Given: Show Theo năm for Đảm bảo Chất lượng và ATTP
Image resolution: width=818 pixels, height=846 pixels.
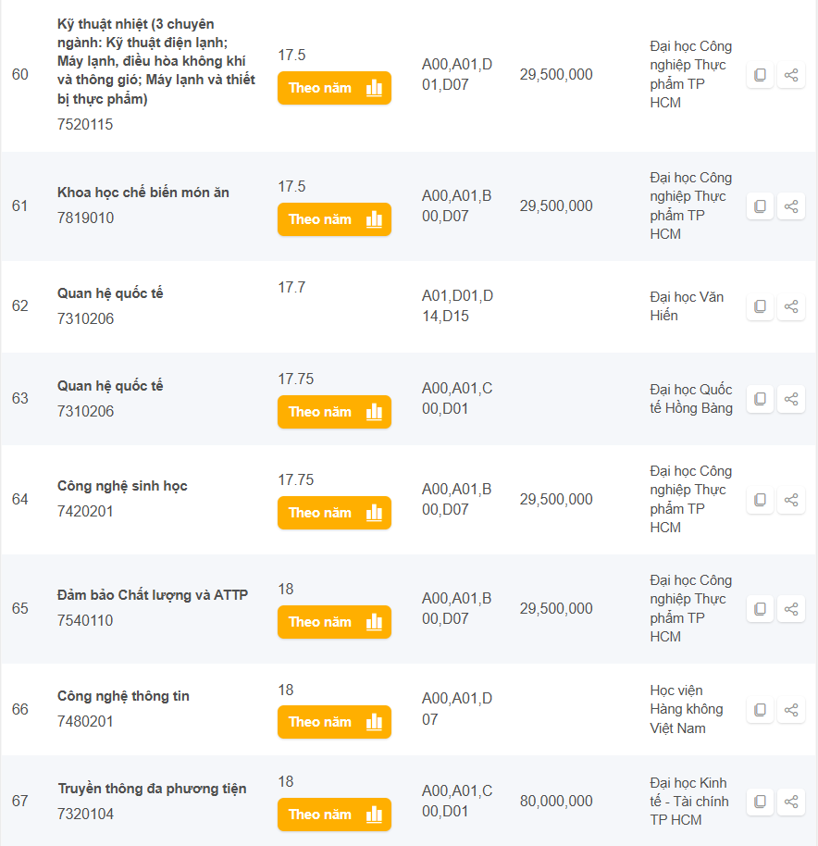Looking at the screenshot, I should coord(334,622).
